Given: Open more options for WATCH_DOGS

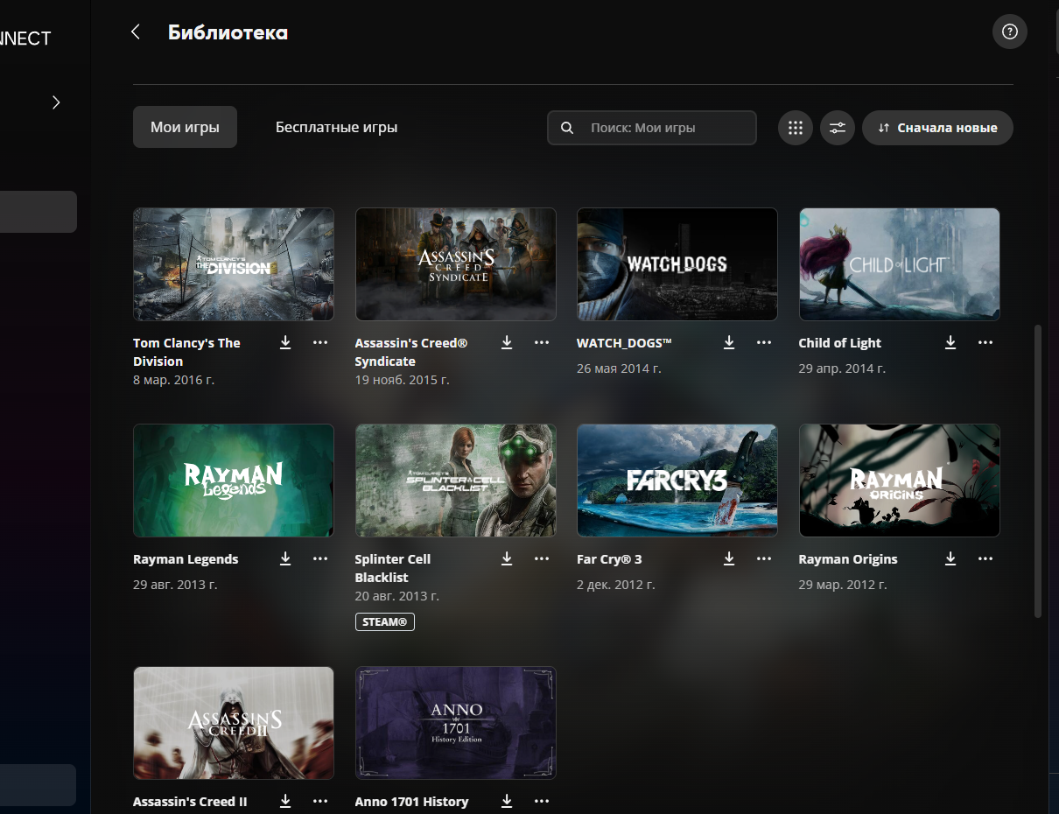Looking at the screenshot, I should [764, 342].
